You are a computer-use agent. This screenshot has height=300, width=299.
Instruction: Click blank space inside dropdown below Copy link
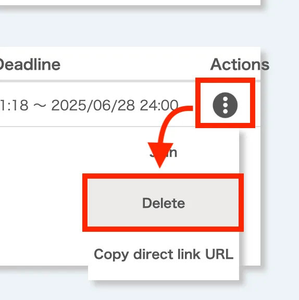pos(164,272)
